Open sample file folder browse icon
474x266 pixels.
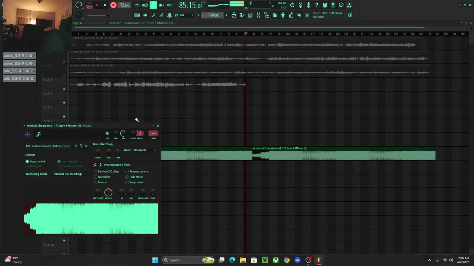click(x=75, y=146)
